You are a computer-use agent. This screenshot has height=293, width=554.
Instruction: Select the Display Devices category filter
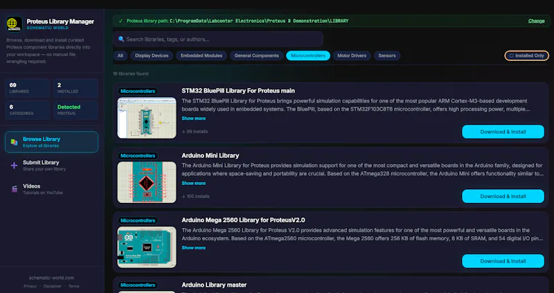click(152, 55)
